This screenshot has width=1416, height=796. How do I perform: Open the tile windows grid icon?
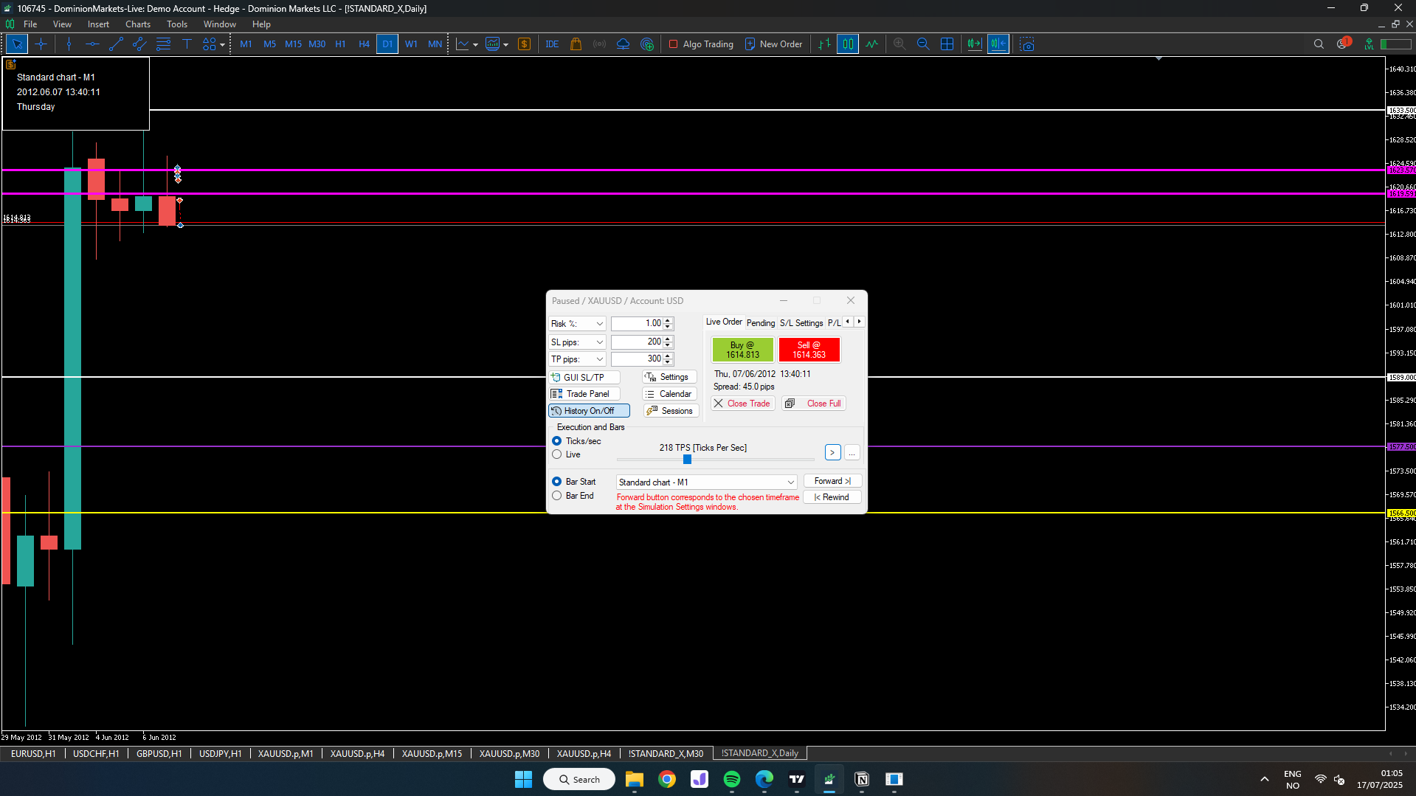pos(947,44)
